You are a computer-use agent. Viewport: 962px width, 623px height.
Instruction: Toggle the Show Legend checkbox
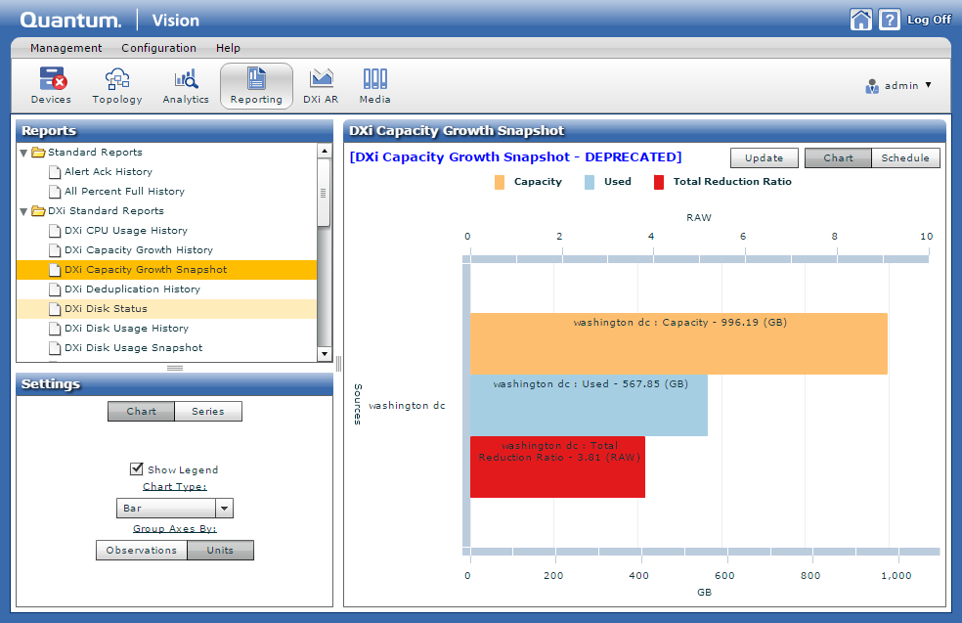137,468
